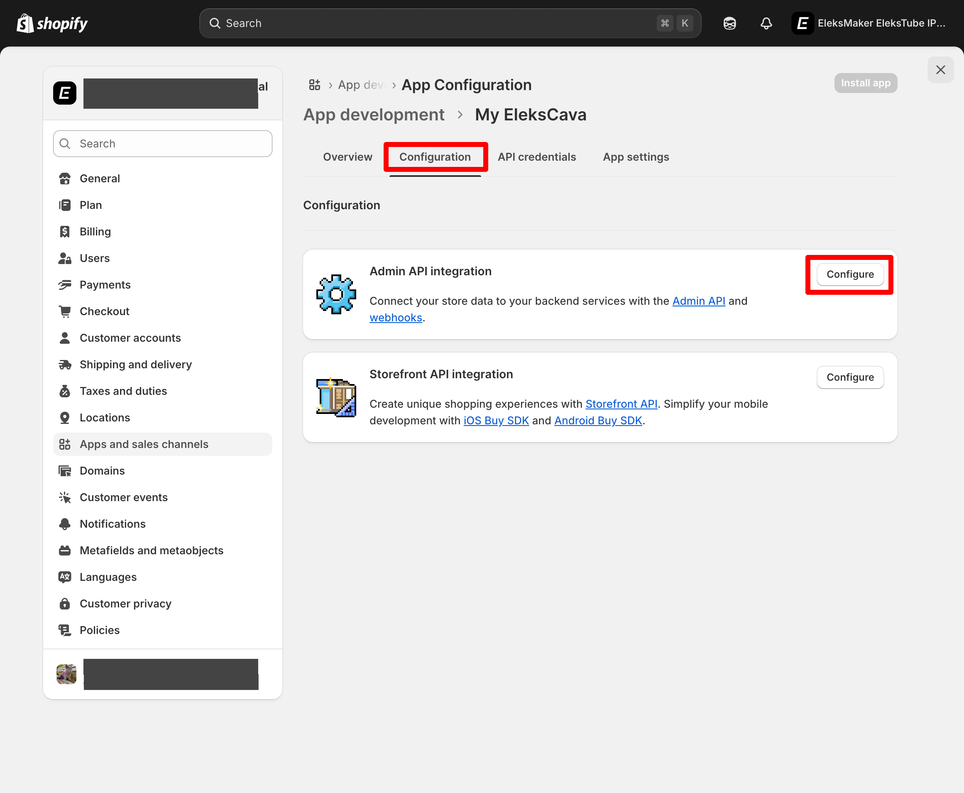Screen dimensions: 964x793
Task: Open Customer privacy settings
Action: [x=125, y=603]
